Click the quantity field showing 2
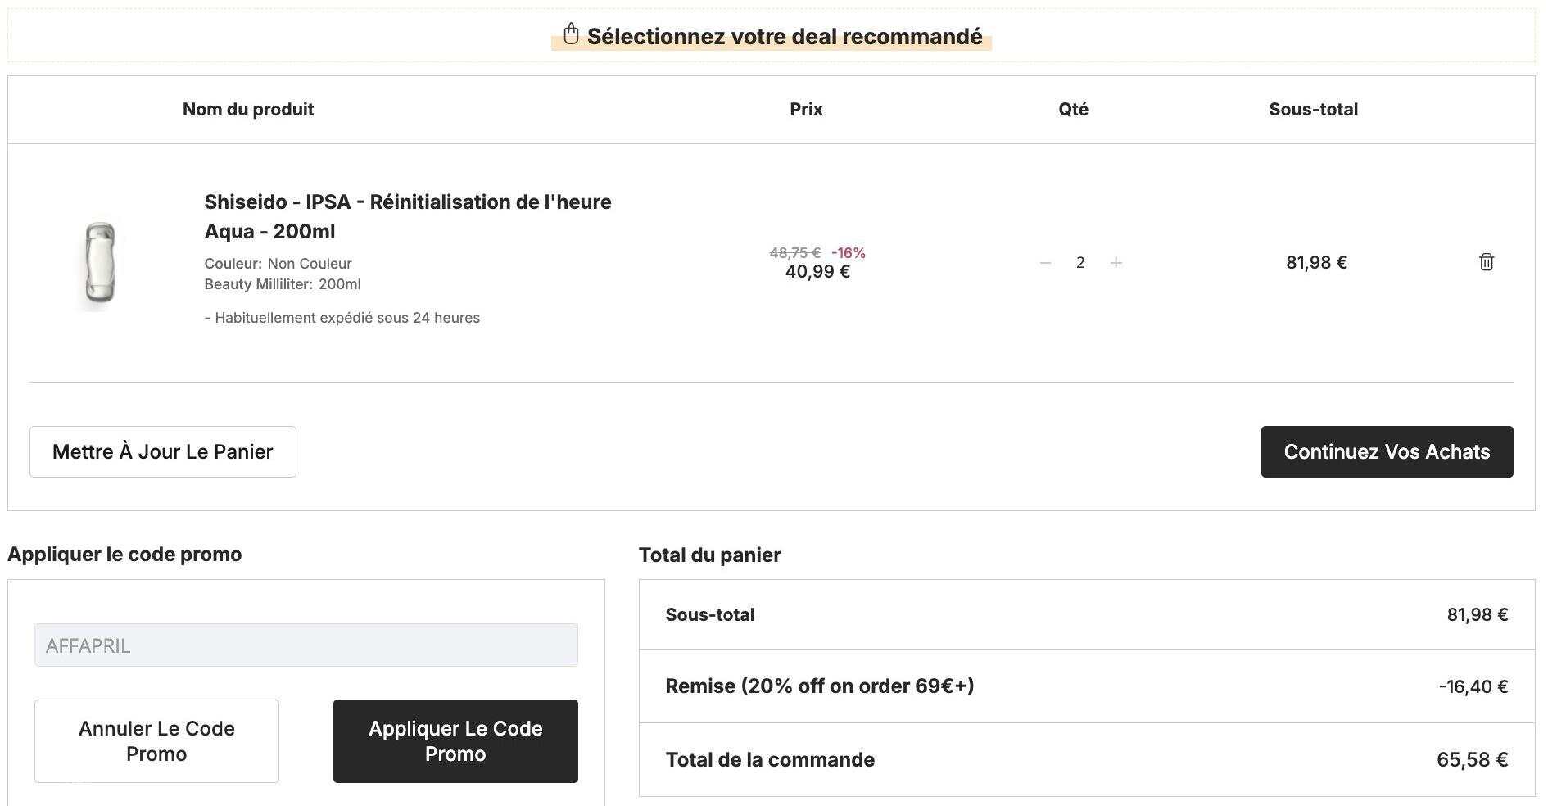1566x806 pixels. tap(1080, 262)
